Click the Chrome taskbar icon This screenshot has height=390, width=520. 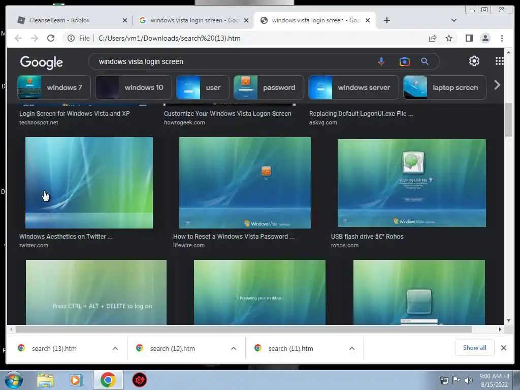tap(108, 380)
